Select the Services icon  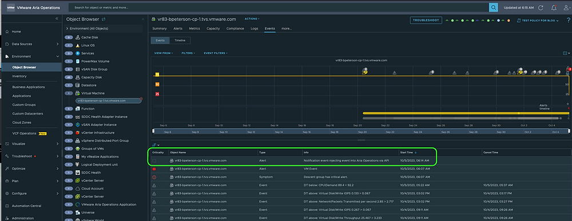[78, 54]
